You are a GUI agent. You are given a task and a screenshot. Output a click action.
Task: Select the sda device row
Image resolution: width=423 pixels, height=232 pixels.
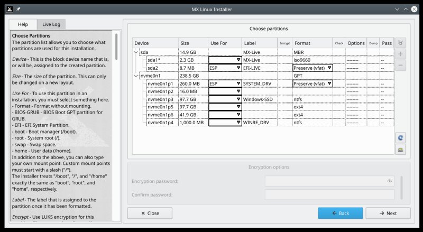[x=263, y=52]
